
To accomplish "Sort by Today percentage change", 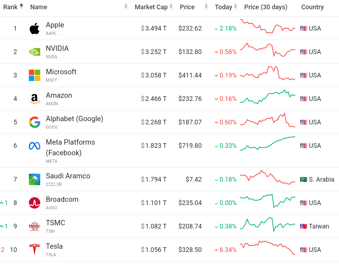I will [224, 7].
